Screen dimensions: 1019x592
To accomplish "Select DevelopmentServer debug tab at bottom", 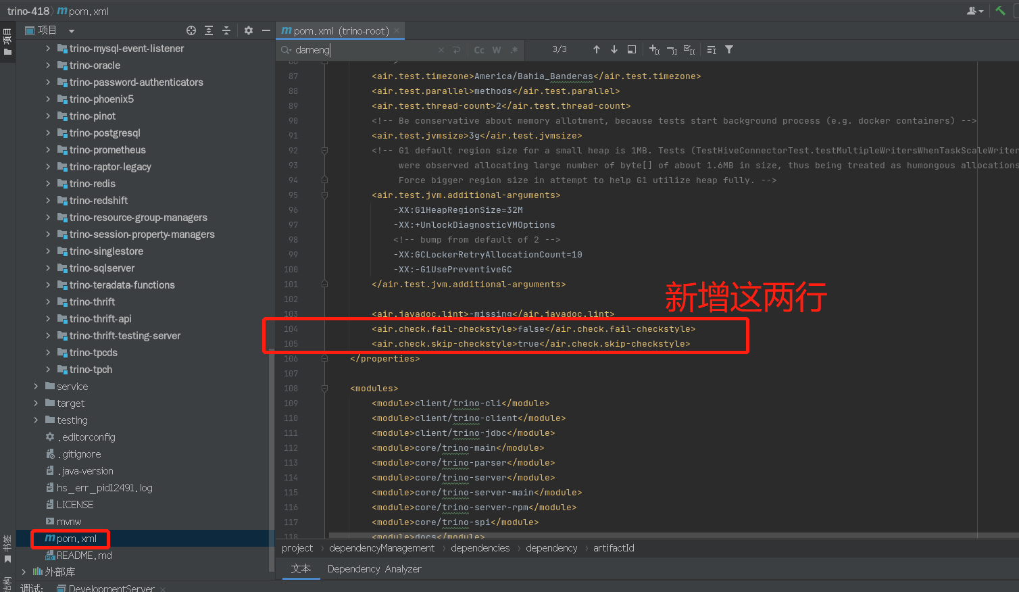I will coord(111,588).
